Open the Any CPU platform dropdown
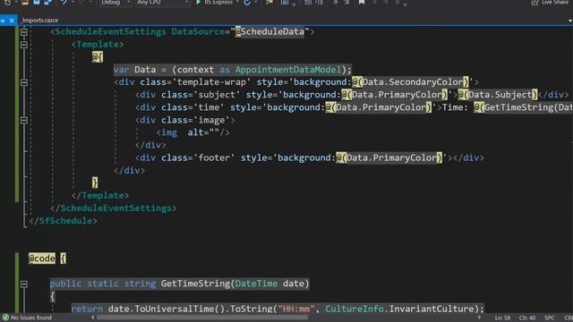 (x=162, y=2)
